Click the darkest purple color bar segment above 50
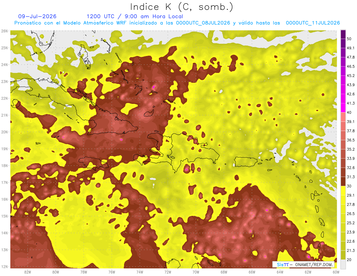The image size is (357, 276). [x=343, y=34]
